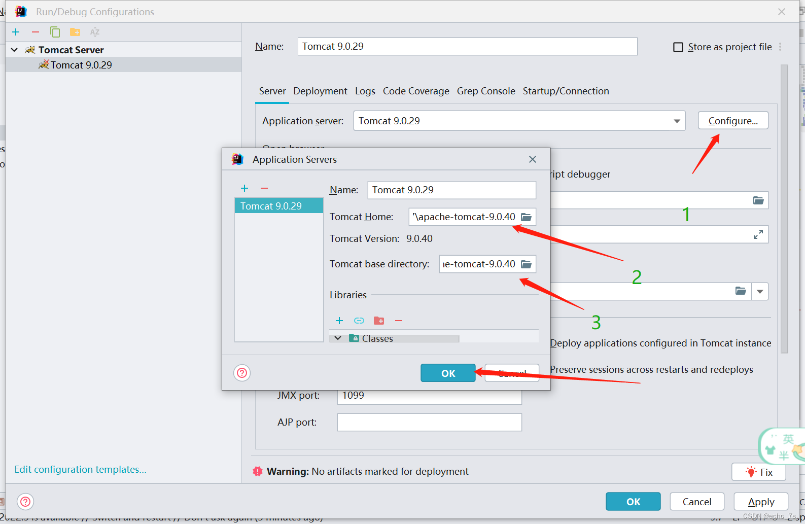Add application server with plus icon
Screen dimensions: 805x524
click(x=244, y=188)
